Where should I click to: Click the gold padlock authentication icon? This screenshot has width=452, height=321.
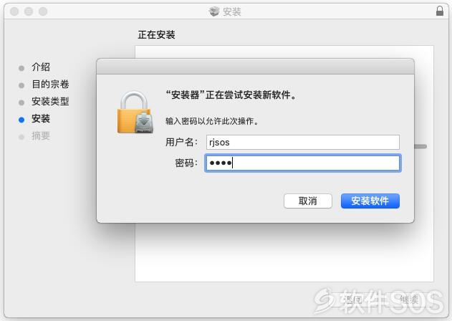[x=135, y=112]
